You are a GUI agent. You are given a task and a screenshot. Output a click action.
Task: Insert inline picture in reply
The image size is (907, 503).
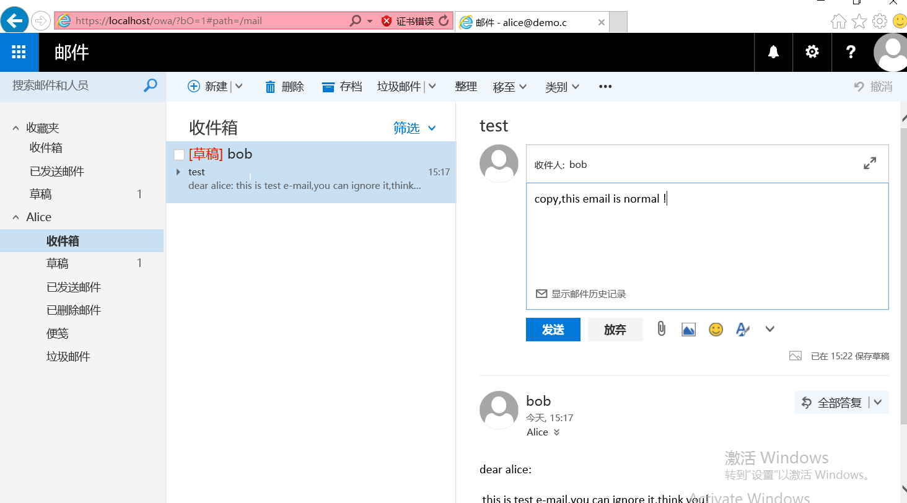coord(688,330)
